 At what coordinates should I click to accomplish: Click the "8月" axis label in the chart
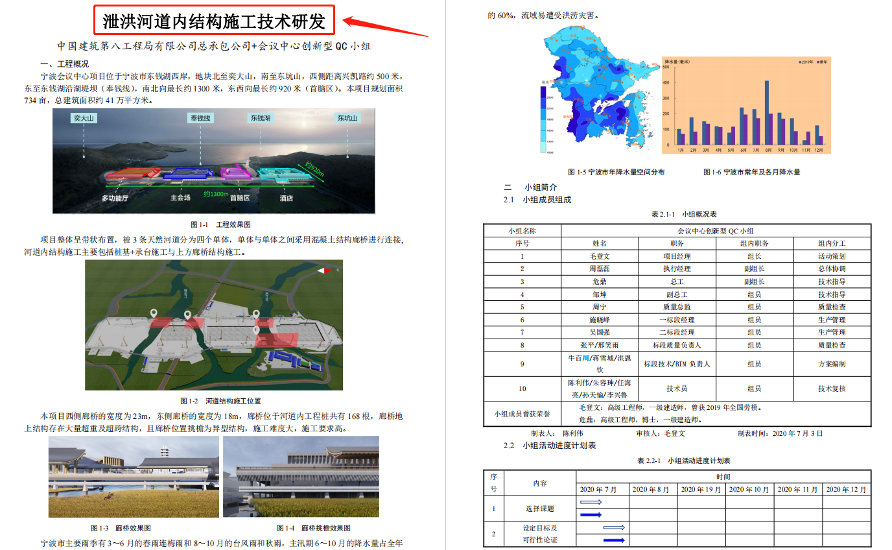coord(768,150)
